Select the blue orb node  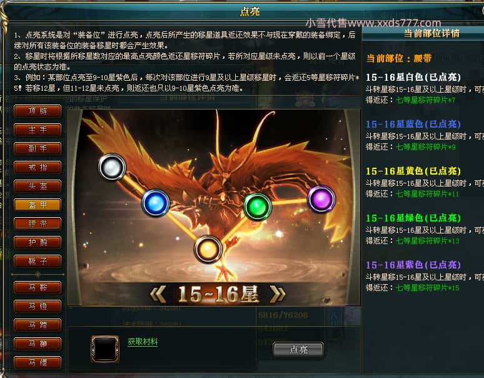[156, 203]
